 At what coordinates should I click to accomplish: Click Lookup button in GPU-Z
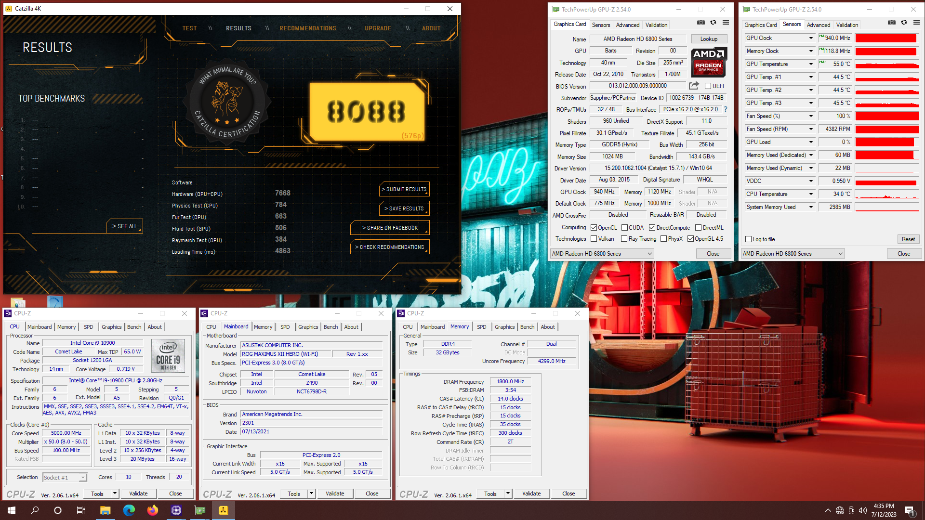pyautogui.click(x=709, y=39)
